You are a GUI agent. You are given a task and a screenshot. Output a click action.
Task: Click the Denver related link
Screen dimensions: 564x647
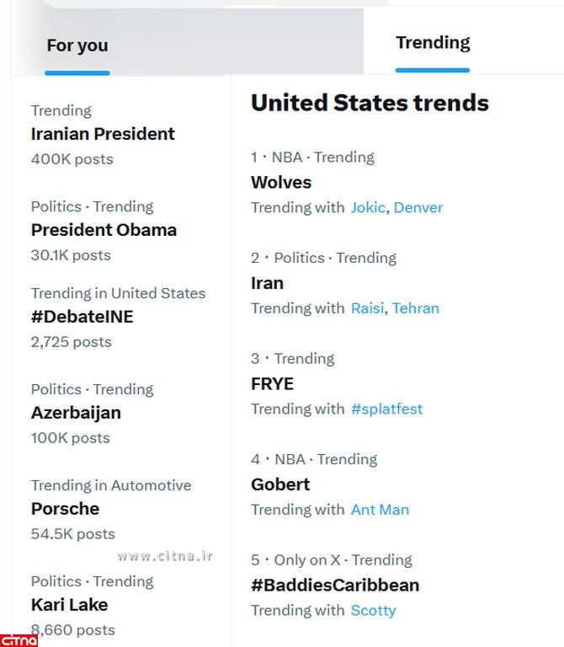(418, 207)
